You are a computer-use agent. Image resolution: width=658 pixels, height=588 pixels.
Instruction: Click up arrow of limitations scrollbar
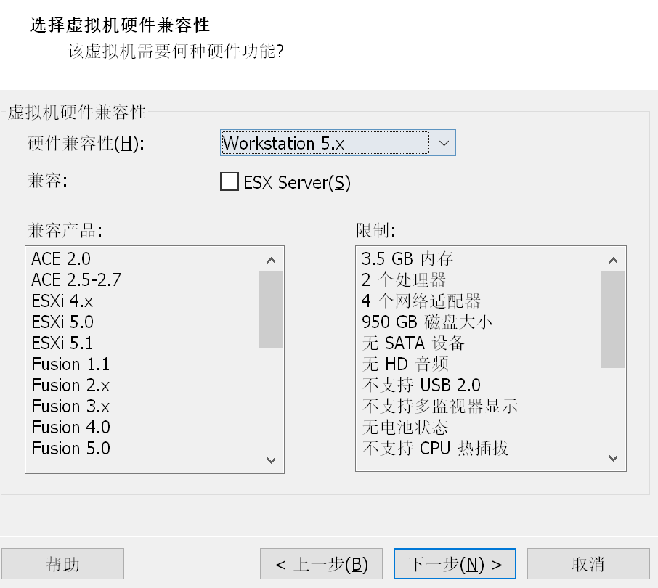pyautogui.click(x=613, y=260)
